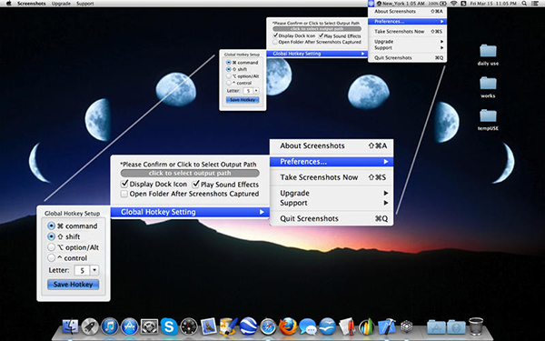
Task: Expand Upgrade arrow in small status menu
Action: click(442, 42)
